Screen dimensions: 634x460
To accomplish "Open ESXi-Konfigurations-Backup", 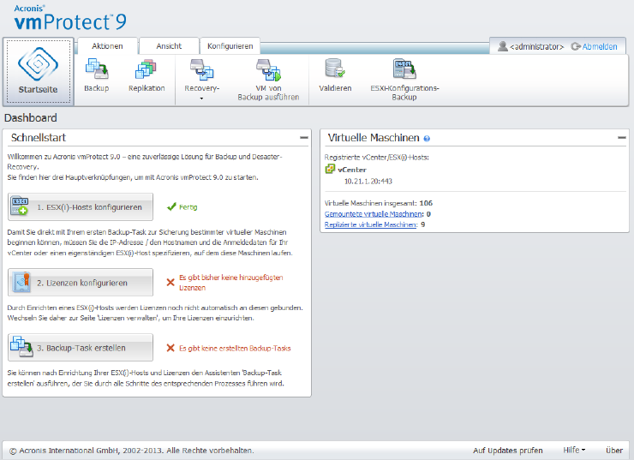I will [404, 80].
